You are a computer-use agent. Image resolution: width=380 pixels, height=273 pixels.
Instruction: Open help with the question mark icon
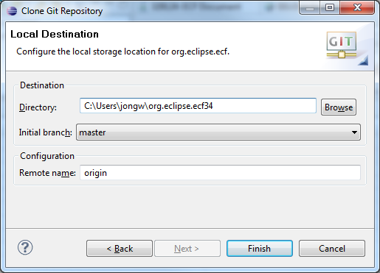pyautogui.click(x=25, y=247)
